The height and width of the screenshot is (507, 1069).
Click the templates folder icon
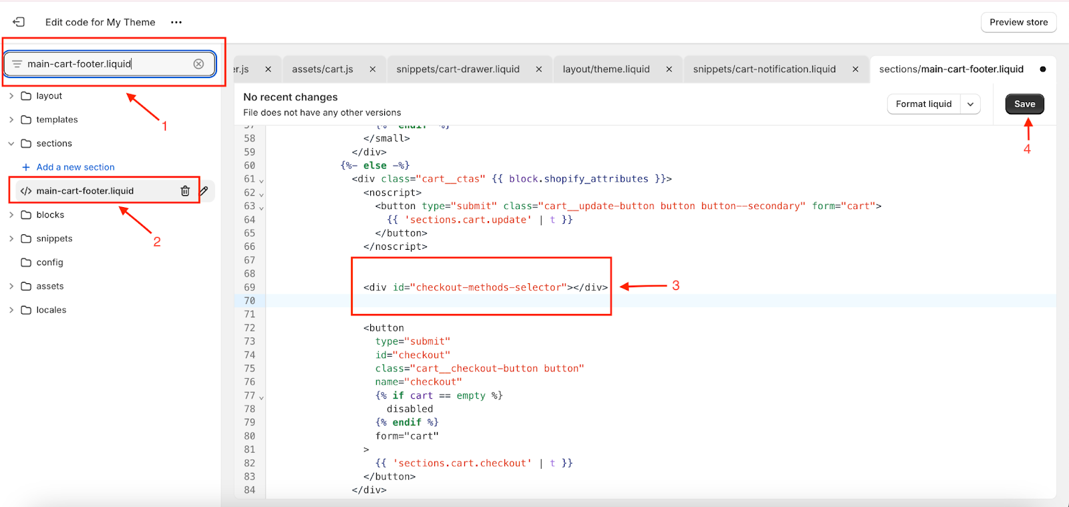[26, 120]
